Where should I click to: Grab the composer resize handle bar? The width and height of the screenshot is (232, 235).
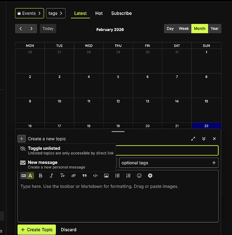click(118, 131)
